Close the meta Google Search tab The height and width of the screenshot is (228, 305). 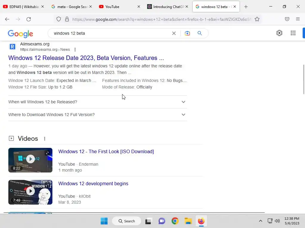[x=91, y=7]
